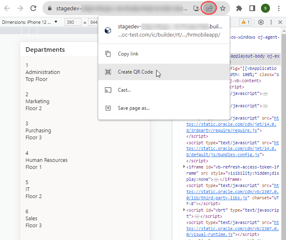
Task: Click the viewport height field showing 844
Action: click(93, 22)
